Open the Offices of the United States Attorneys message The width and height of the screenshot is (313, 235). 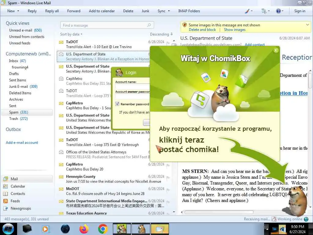(x=104, y=155)
